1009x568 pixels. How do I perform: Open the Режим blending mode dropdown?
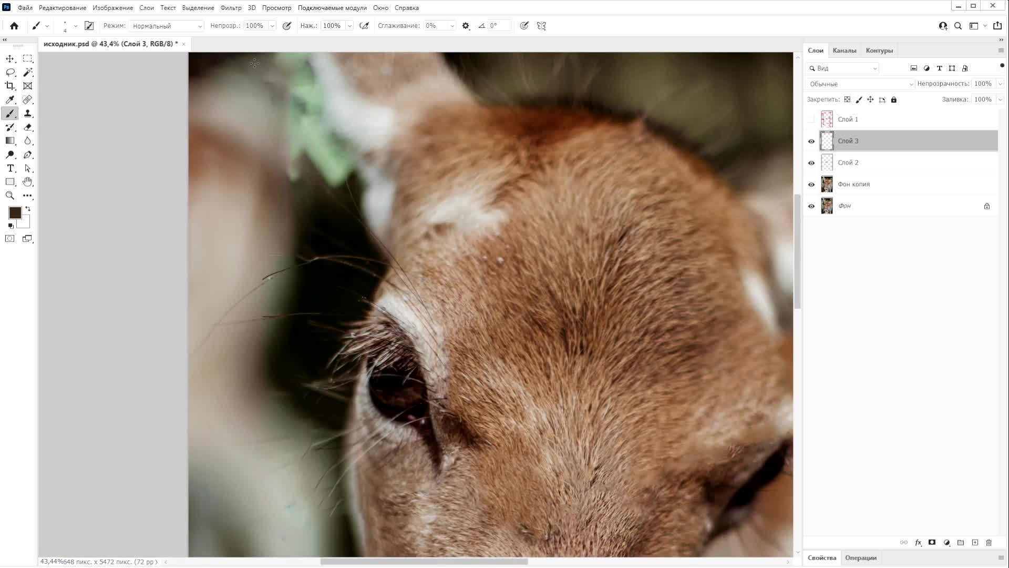coord(166,26)
